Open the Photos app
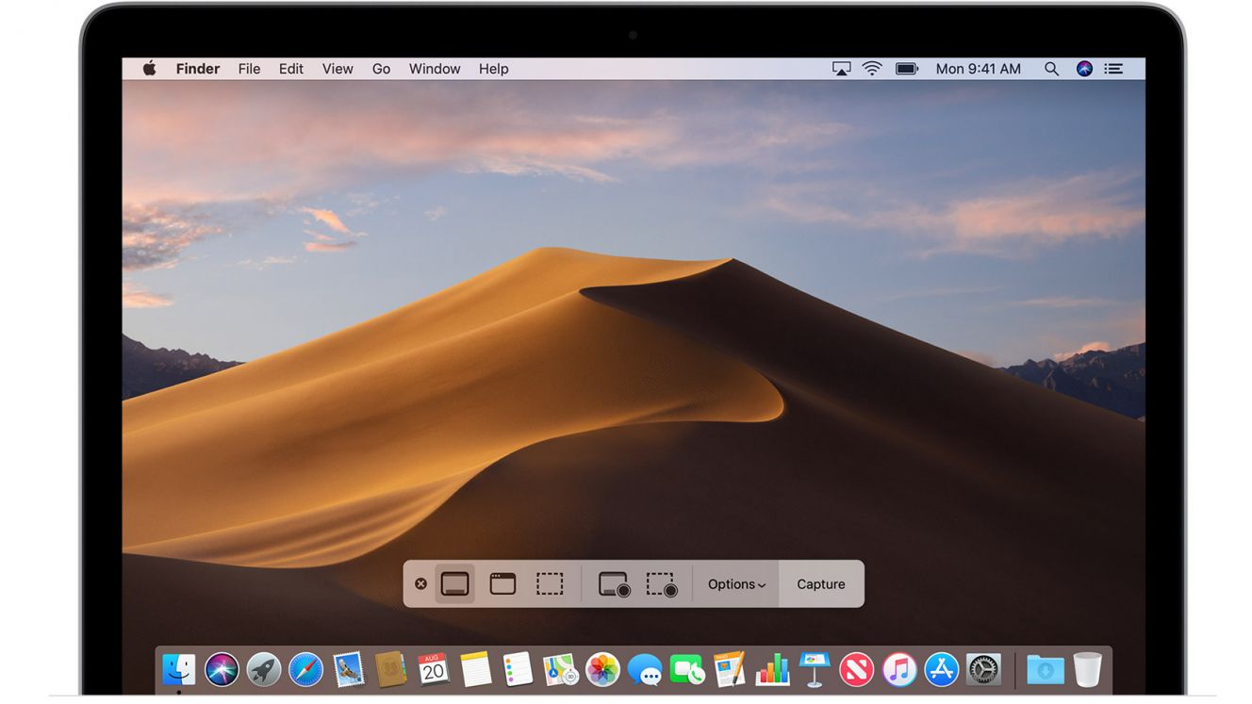This screenshot has width=1252, height=704. coord(602,671)
